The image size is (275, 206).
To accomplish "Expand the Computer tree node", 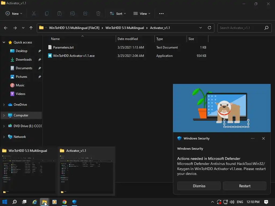I will point(4,115).
